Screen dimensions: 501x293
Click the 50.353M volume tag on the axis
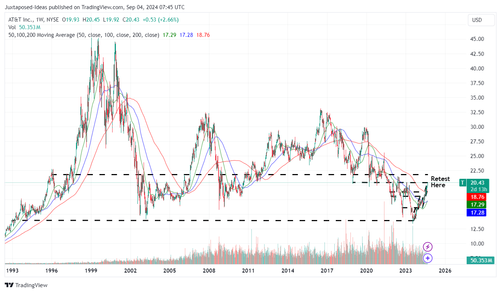click(x=481, y=260)
